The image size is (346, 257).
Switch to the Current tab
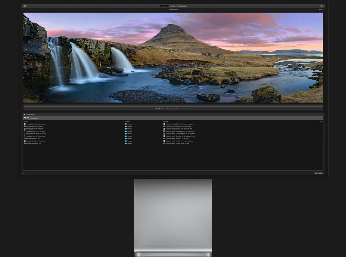(x=164, y=6)
